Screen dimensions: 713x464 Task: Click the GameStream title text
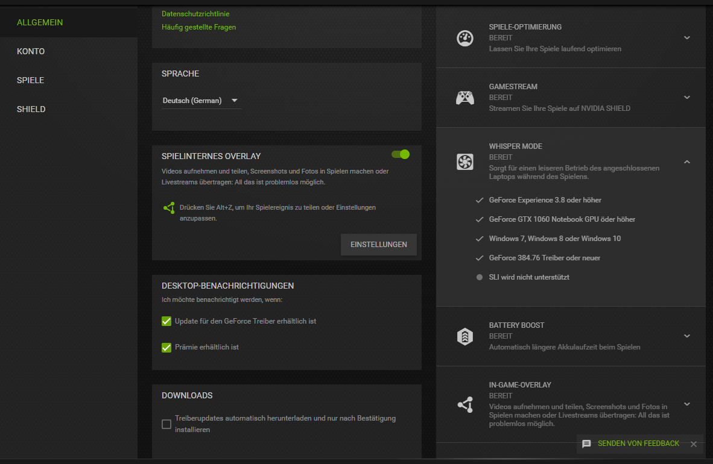pos(513,87)
